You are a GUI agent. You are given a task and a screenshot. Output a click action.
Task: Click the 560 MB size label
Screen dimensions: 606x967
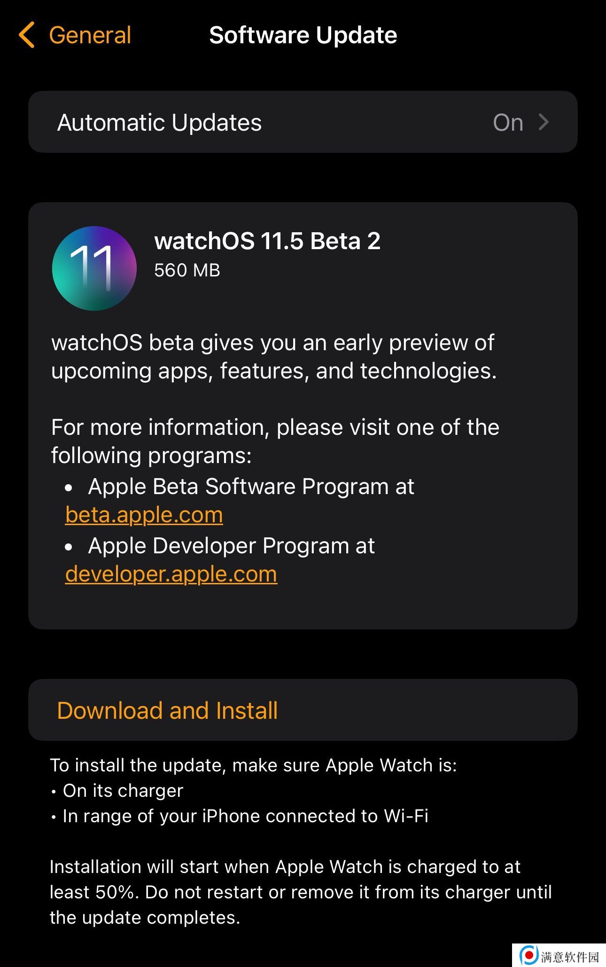tap(187, 270)
